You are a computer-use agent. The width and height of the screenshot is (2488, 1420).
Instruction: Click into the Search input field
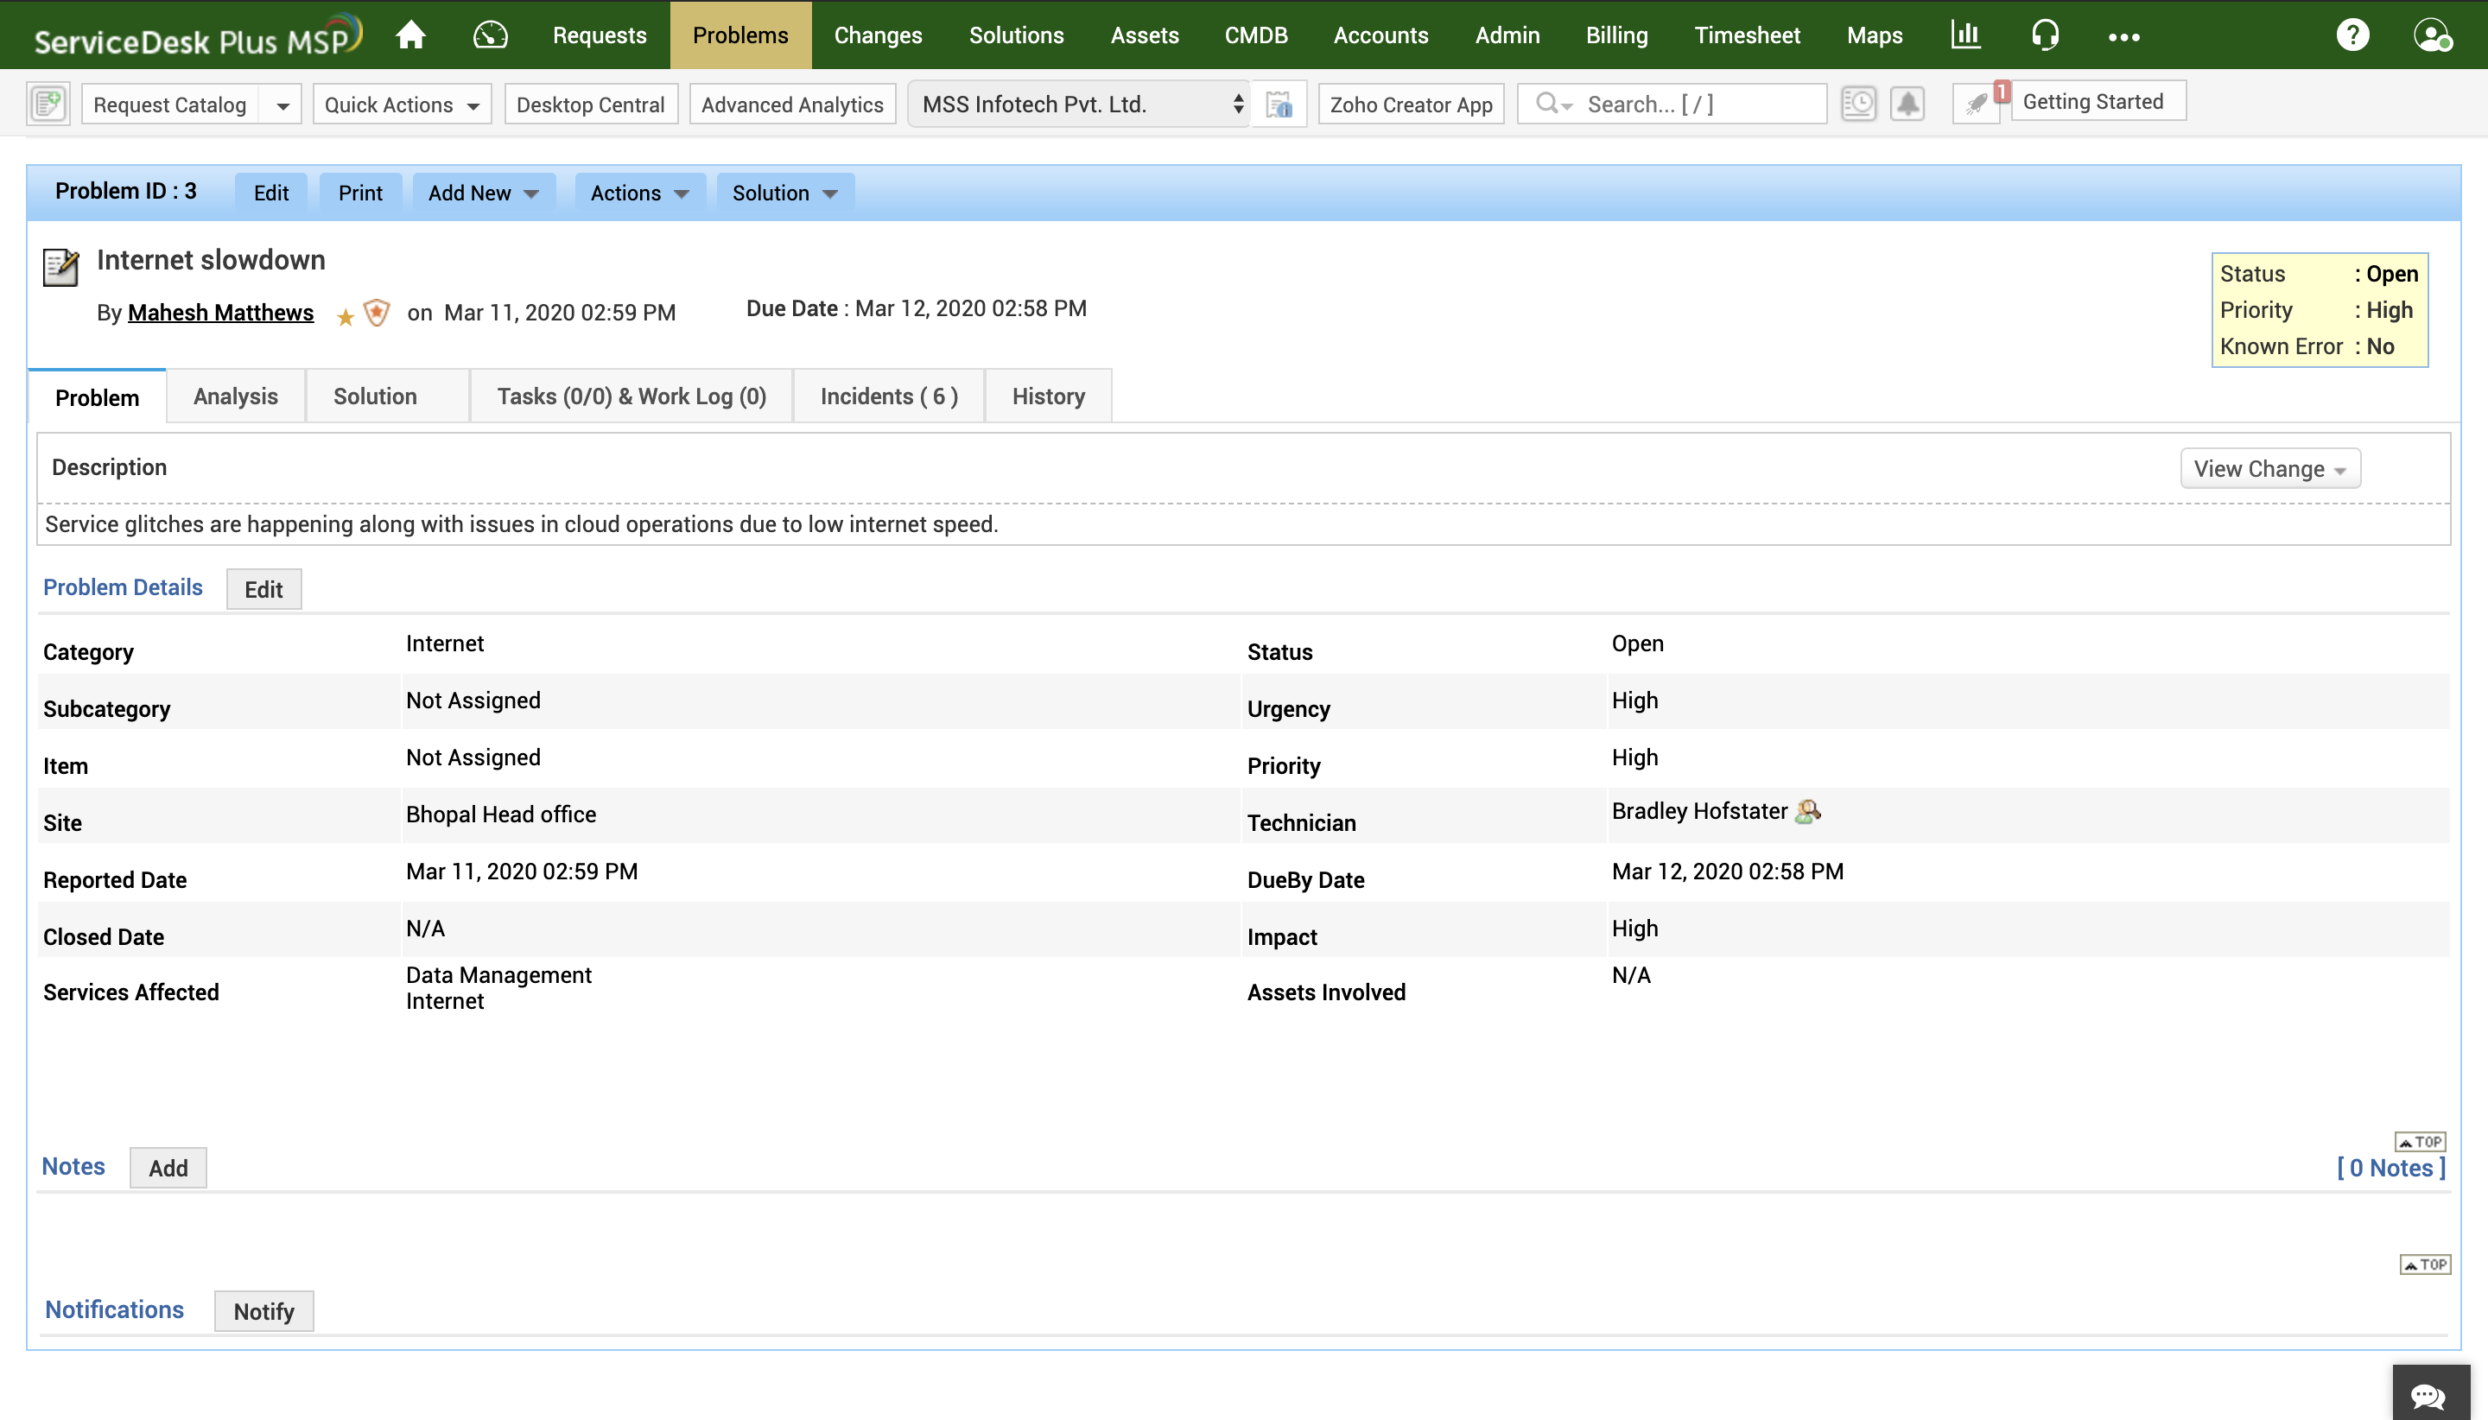(1695, 105)
